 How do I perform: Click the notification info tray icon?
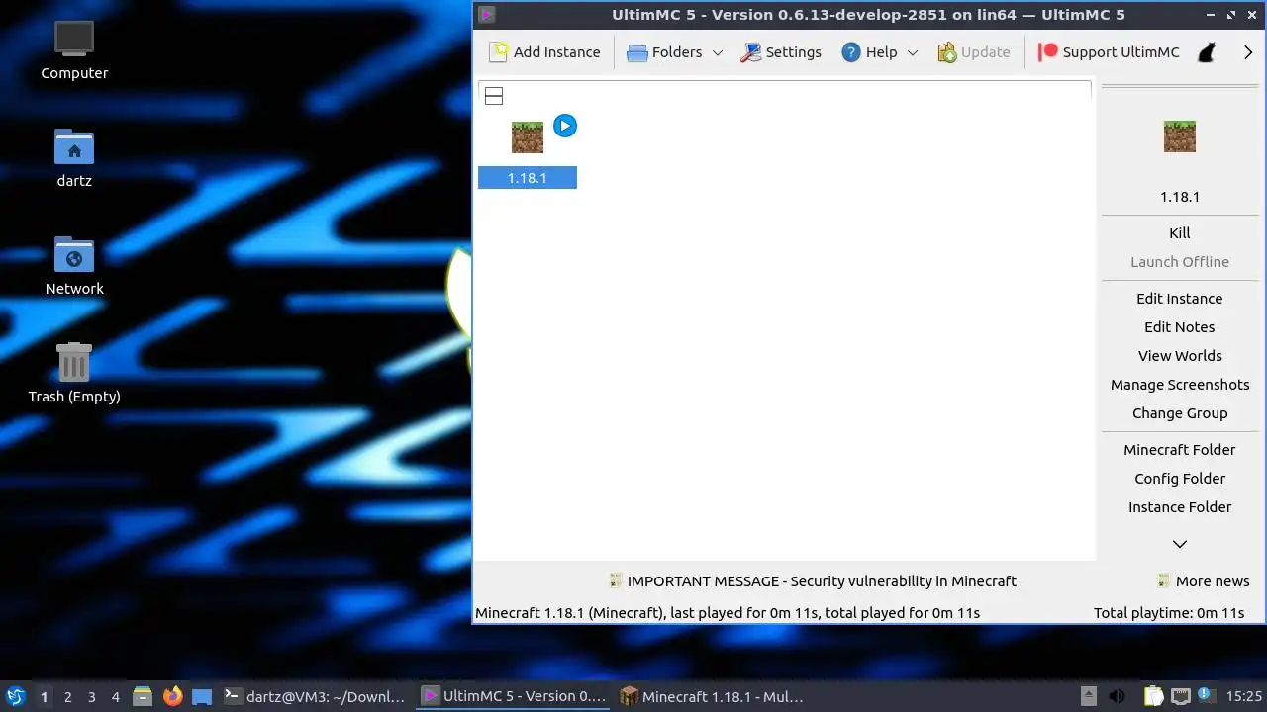1206,695
